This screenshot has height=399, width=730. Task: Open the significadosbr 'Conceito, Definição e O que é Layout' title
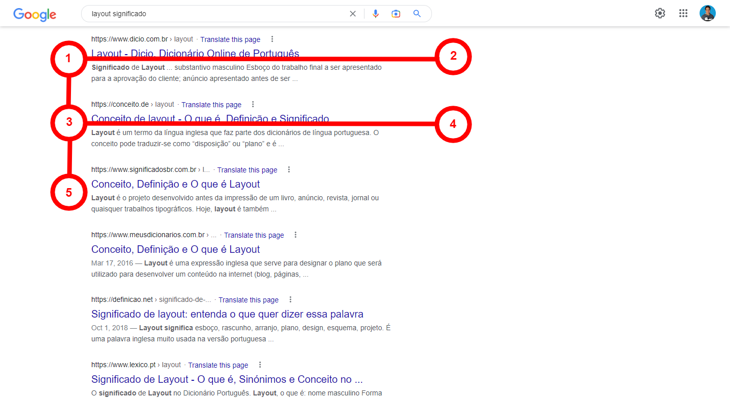point(175,184)
